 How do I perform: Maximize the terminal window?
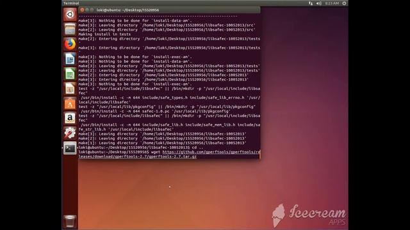coord(92,10)
